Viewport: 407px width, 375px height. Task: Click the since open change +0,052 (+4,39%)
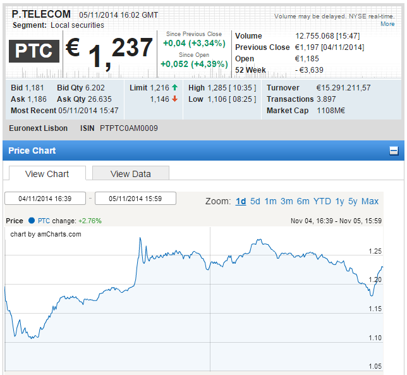pos(194,64)
